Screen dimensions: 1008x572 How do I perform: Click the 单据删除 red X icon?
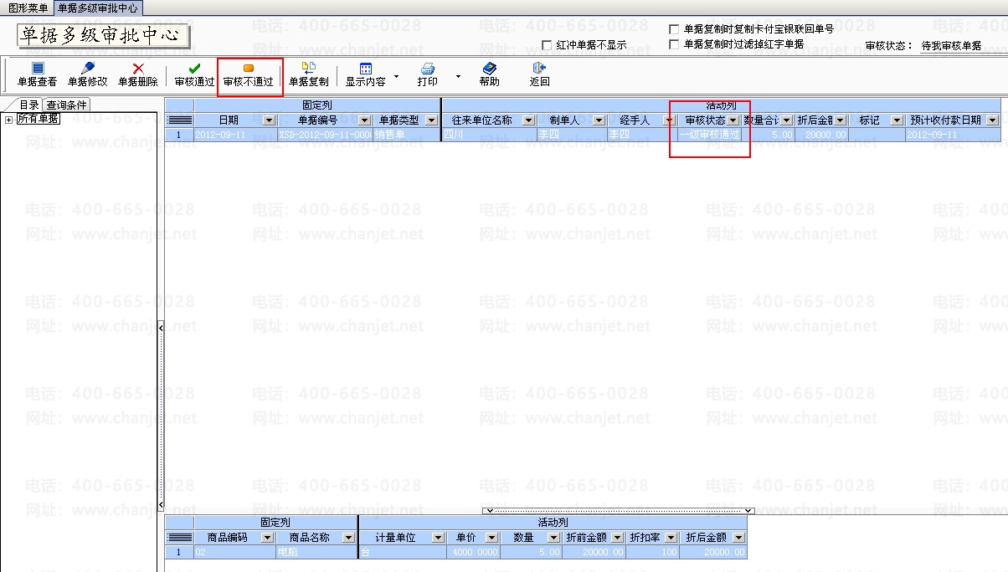coord(138,69)
